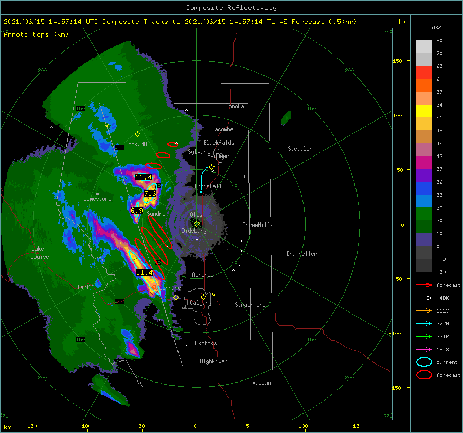The width and height of the screenshot is (463, 433).
Task: Click the RedDeer city label
Action: 218,156
